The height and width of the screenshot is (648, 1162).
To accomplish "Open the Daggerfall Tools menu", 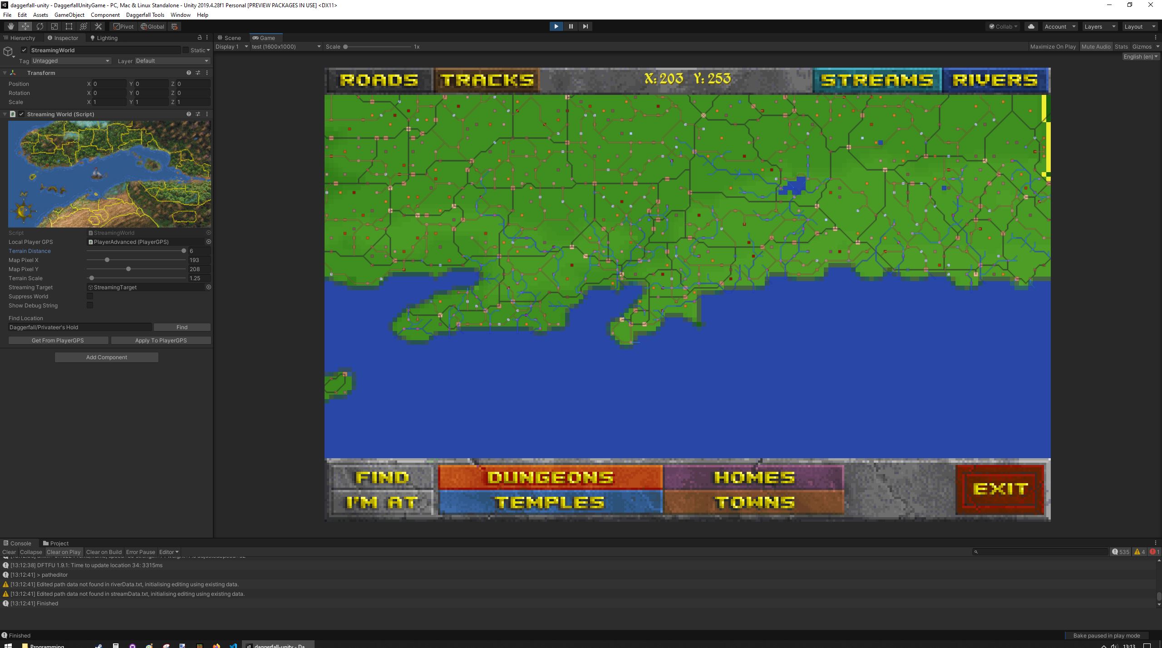I will coord(145,15).
